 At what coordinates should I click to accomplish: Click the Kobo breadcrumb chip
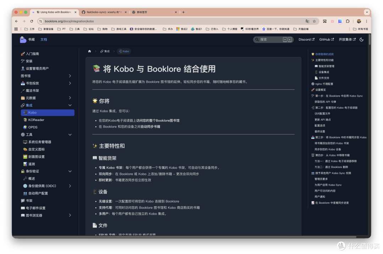124,51
